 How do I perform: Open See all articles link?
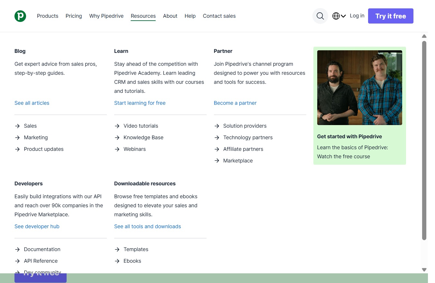click(32, 103)
